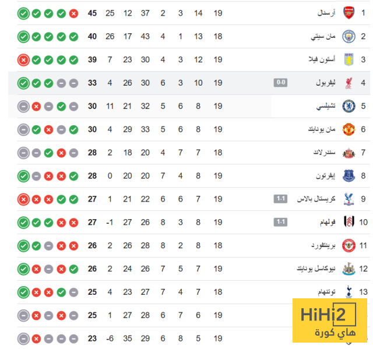Click the Everton club crest
The image size is (373, 349).
coord(349,176)
